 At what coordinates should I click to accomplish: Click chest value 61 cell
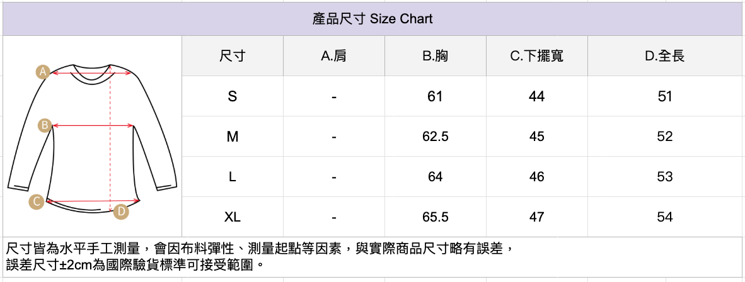[x=435, y=96]
